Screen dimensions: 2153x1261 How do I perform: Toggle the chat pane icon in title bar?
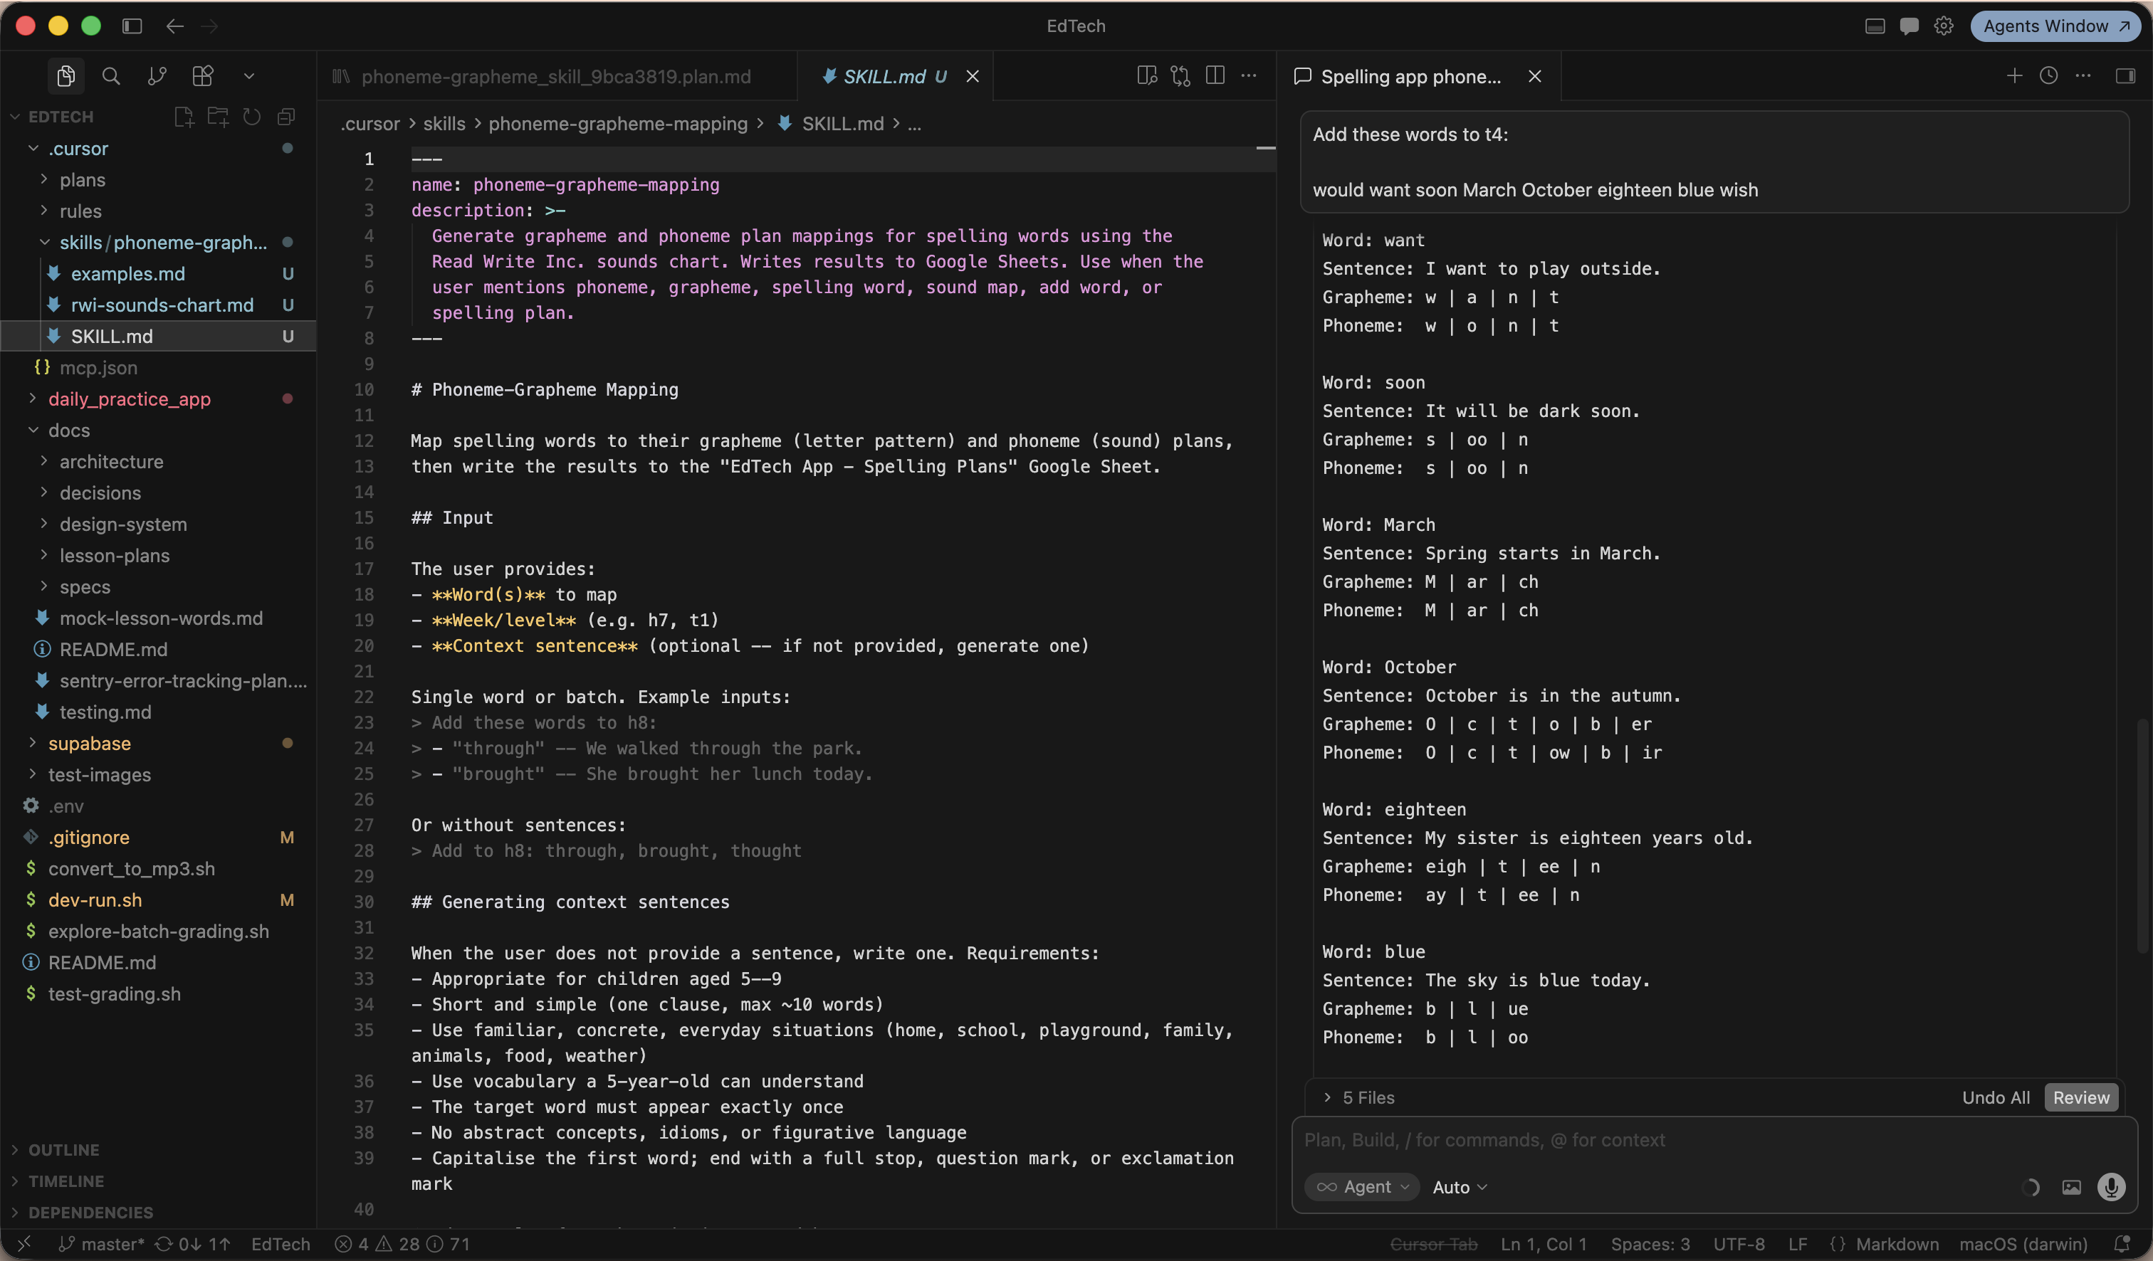click(x=1909, y=26)
